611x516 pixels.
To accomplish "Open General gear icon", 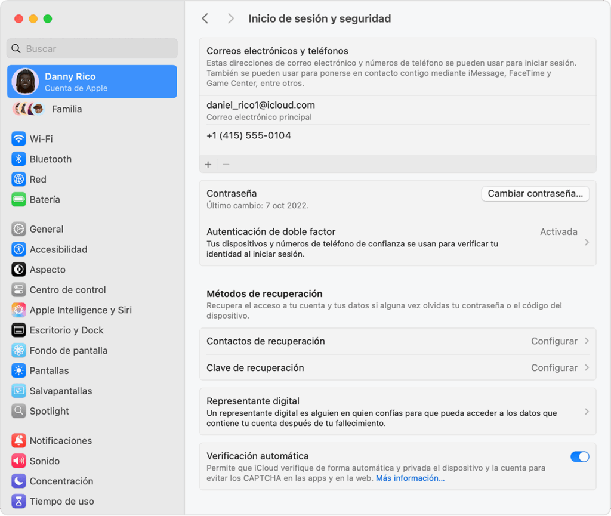I will [x=18, y=229].
